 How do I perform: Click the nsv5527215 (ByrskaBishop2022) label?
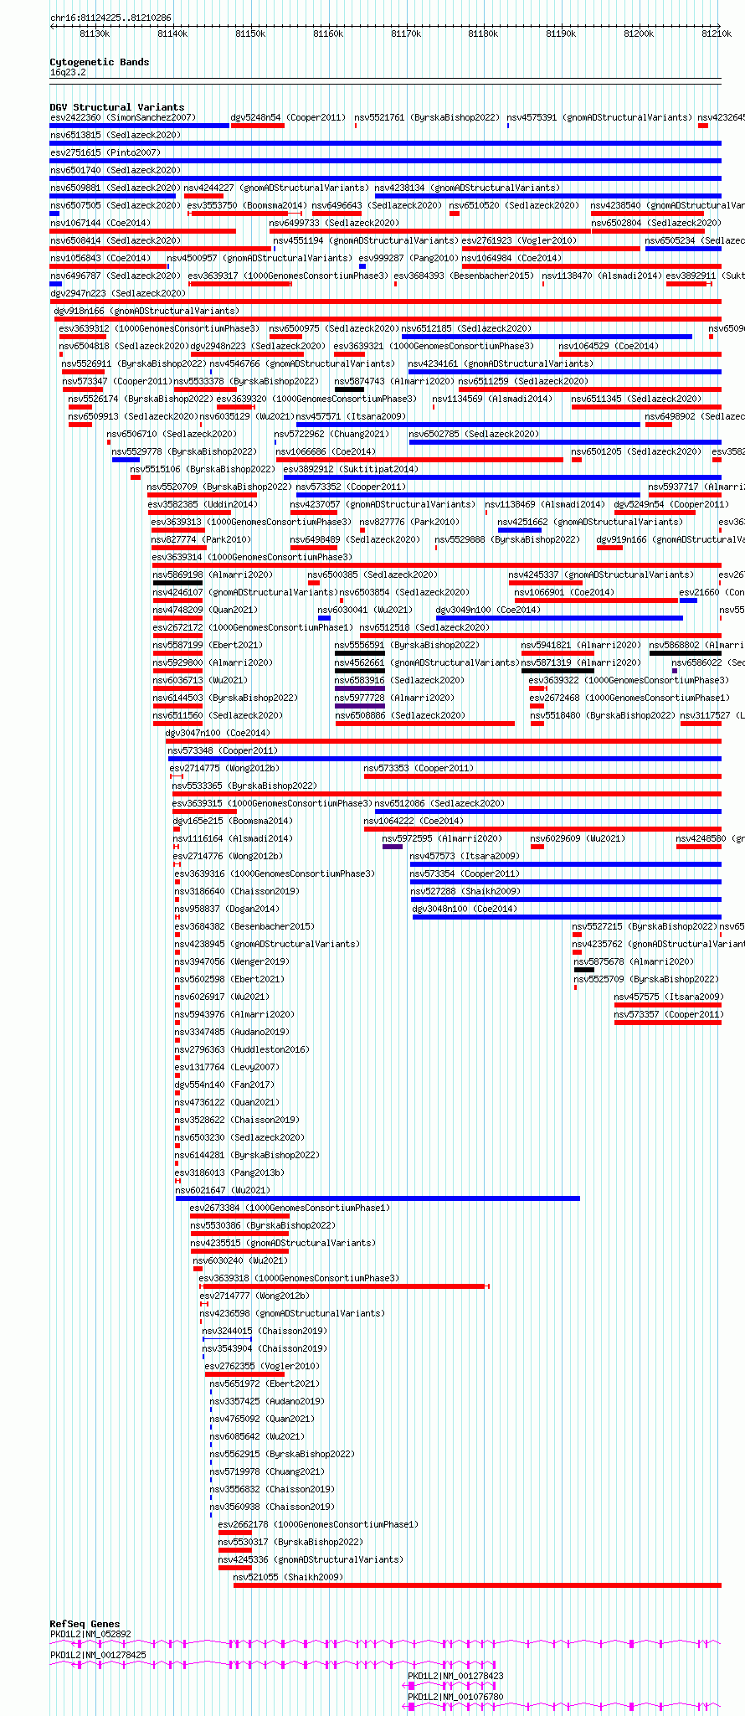point(645,926)
